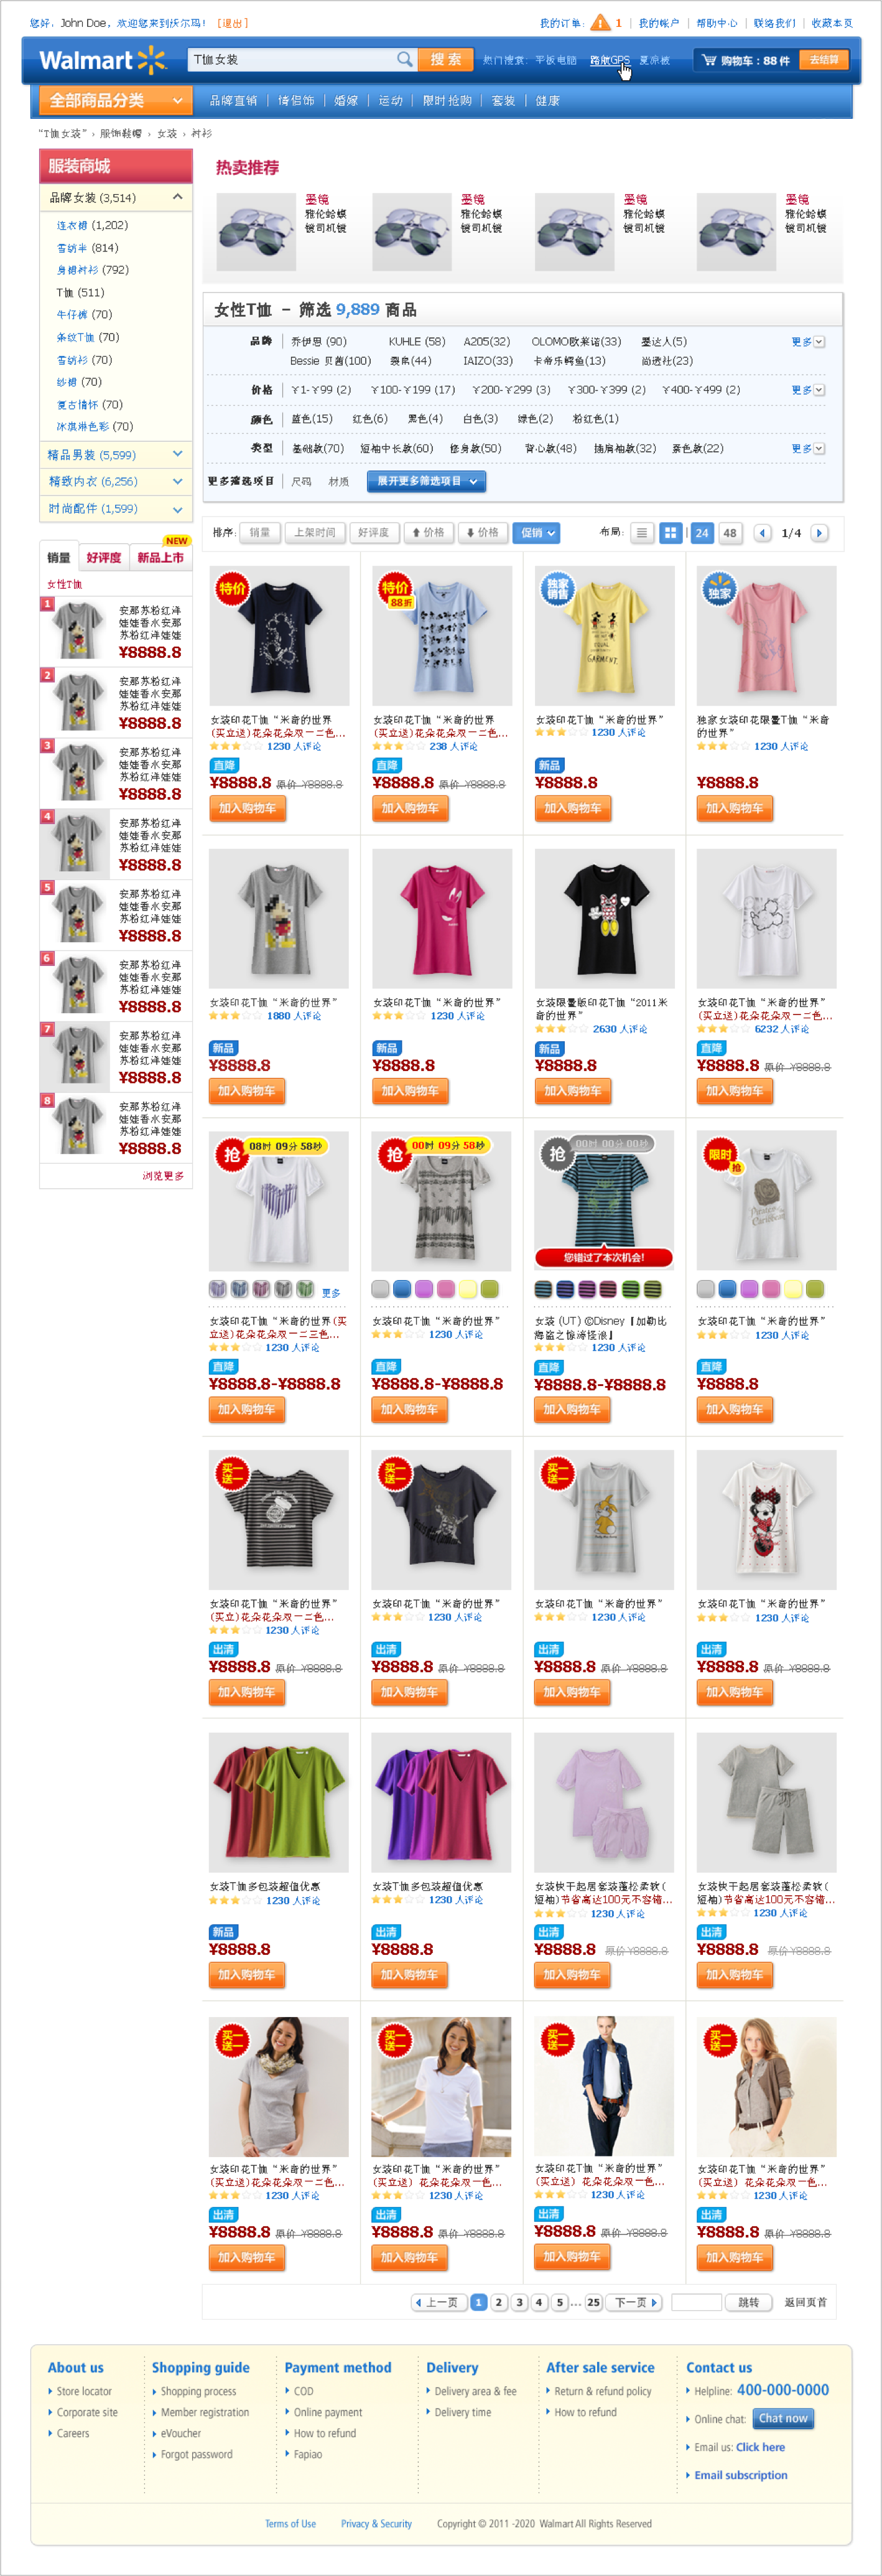
Task: Click the 去结算 checkout button
Action: point(824,60)
